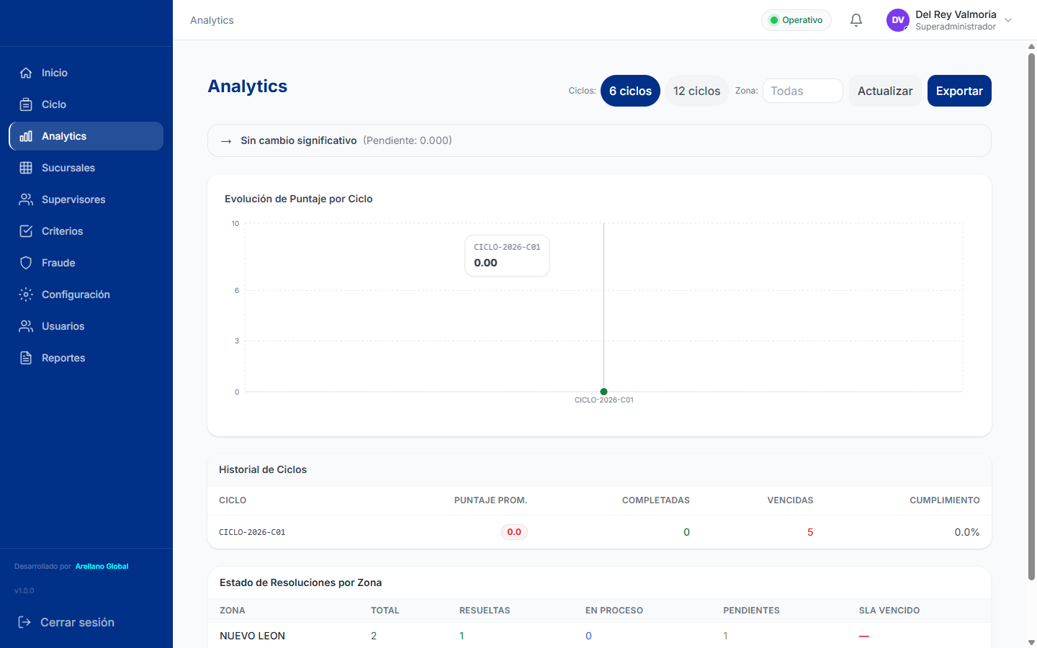Click CICLO-2026-C01 in Historial table

click(x=252, y=532)
